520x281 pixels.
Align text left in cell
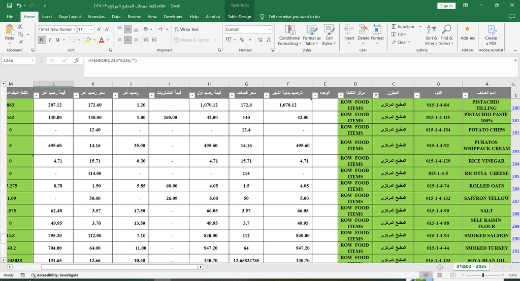(120, 40)
